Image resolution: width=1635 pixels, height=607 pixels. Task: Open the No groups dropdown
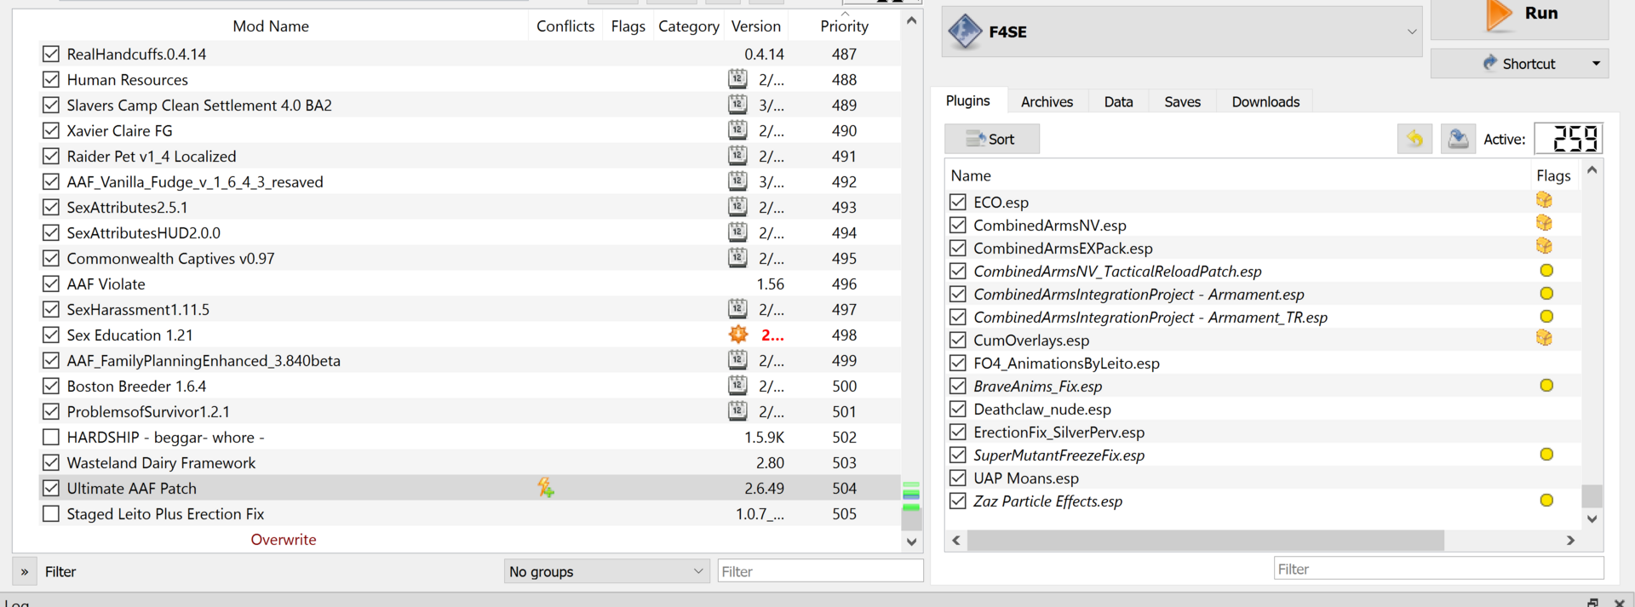606,571
